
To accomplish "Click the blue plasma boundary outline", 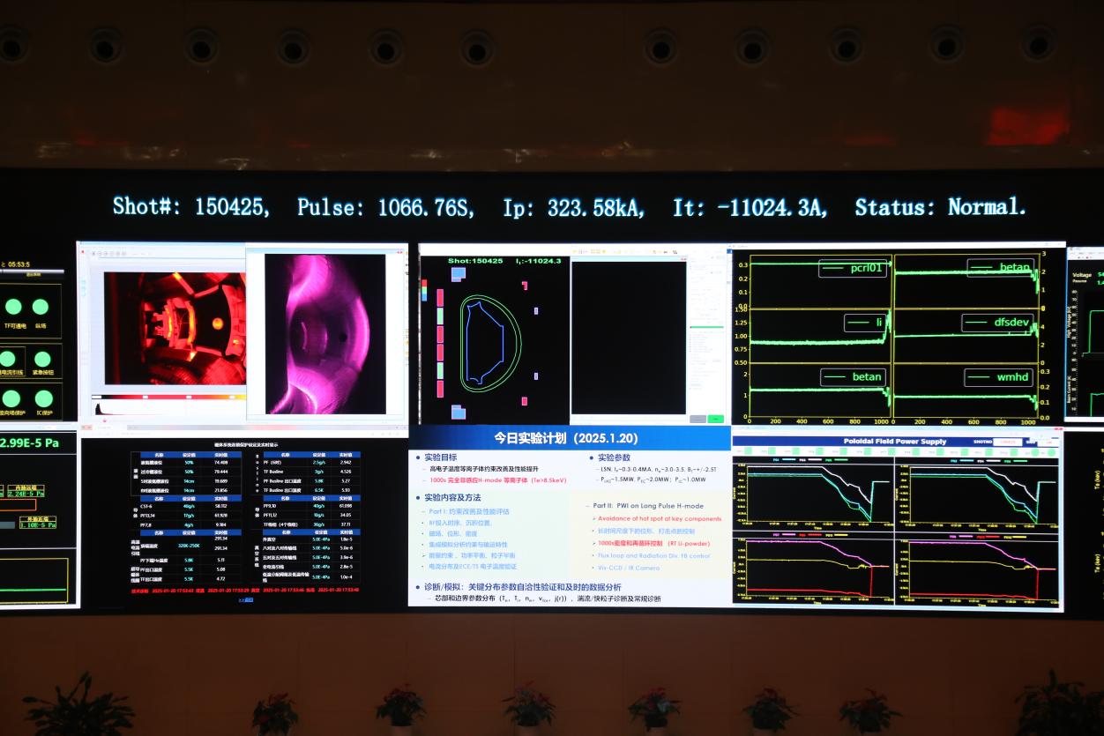I will [484, 342].
